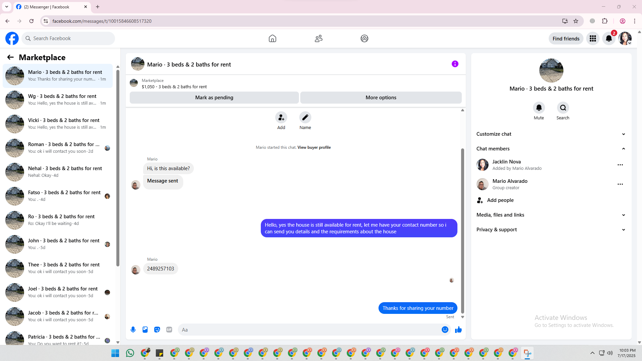Open the Vicki 3 beds conversation
The width and height of the screenshot is (642, 361).
click(x=58, y=124)
